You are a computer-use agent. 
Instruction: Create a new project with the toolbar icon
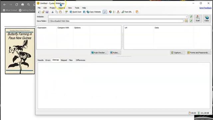(39, 12)
